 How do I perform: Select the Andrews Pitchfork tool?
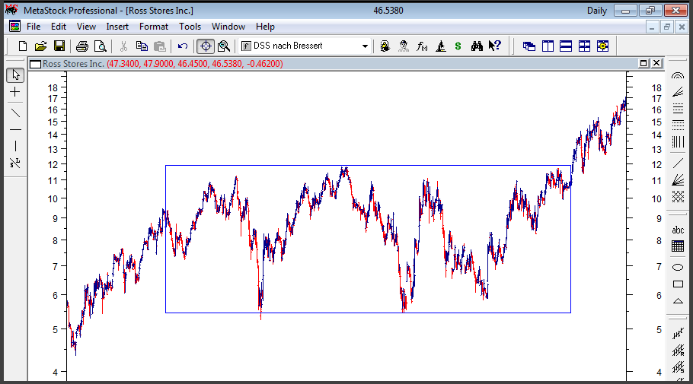(678, 334)
